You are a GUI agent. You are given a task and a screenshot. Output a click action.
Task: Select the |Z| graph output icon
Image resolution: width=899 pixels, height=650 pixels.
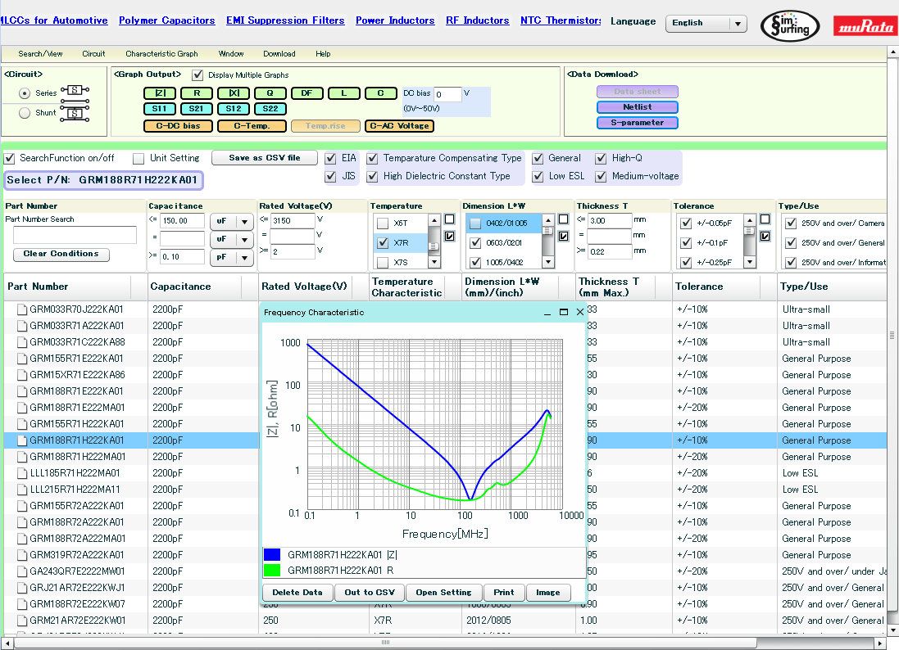pos(159,93)
